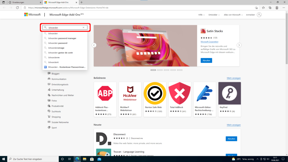Expand Alles von Microsoft dropdown
288x162 pixels.
coord(233,15)
